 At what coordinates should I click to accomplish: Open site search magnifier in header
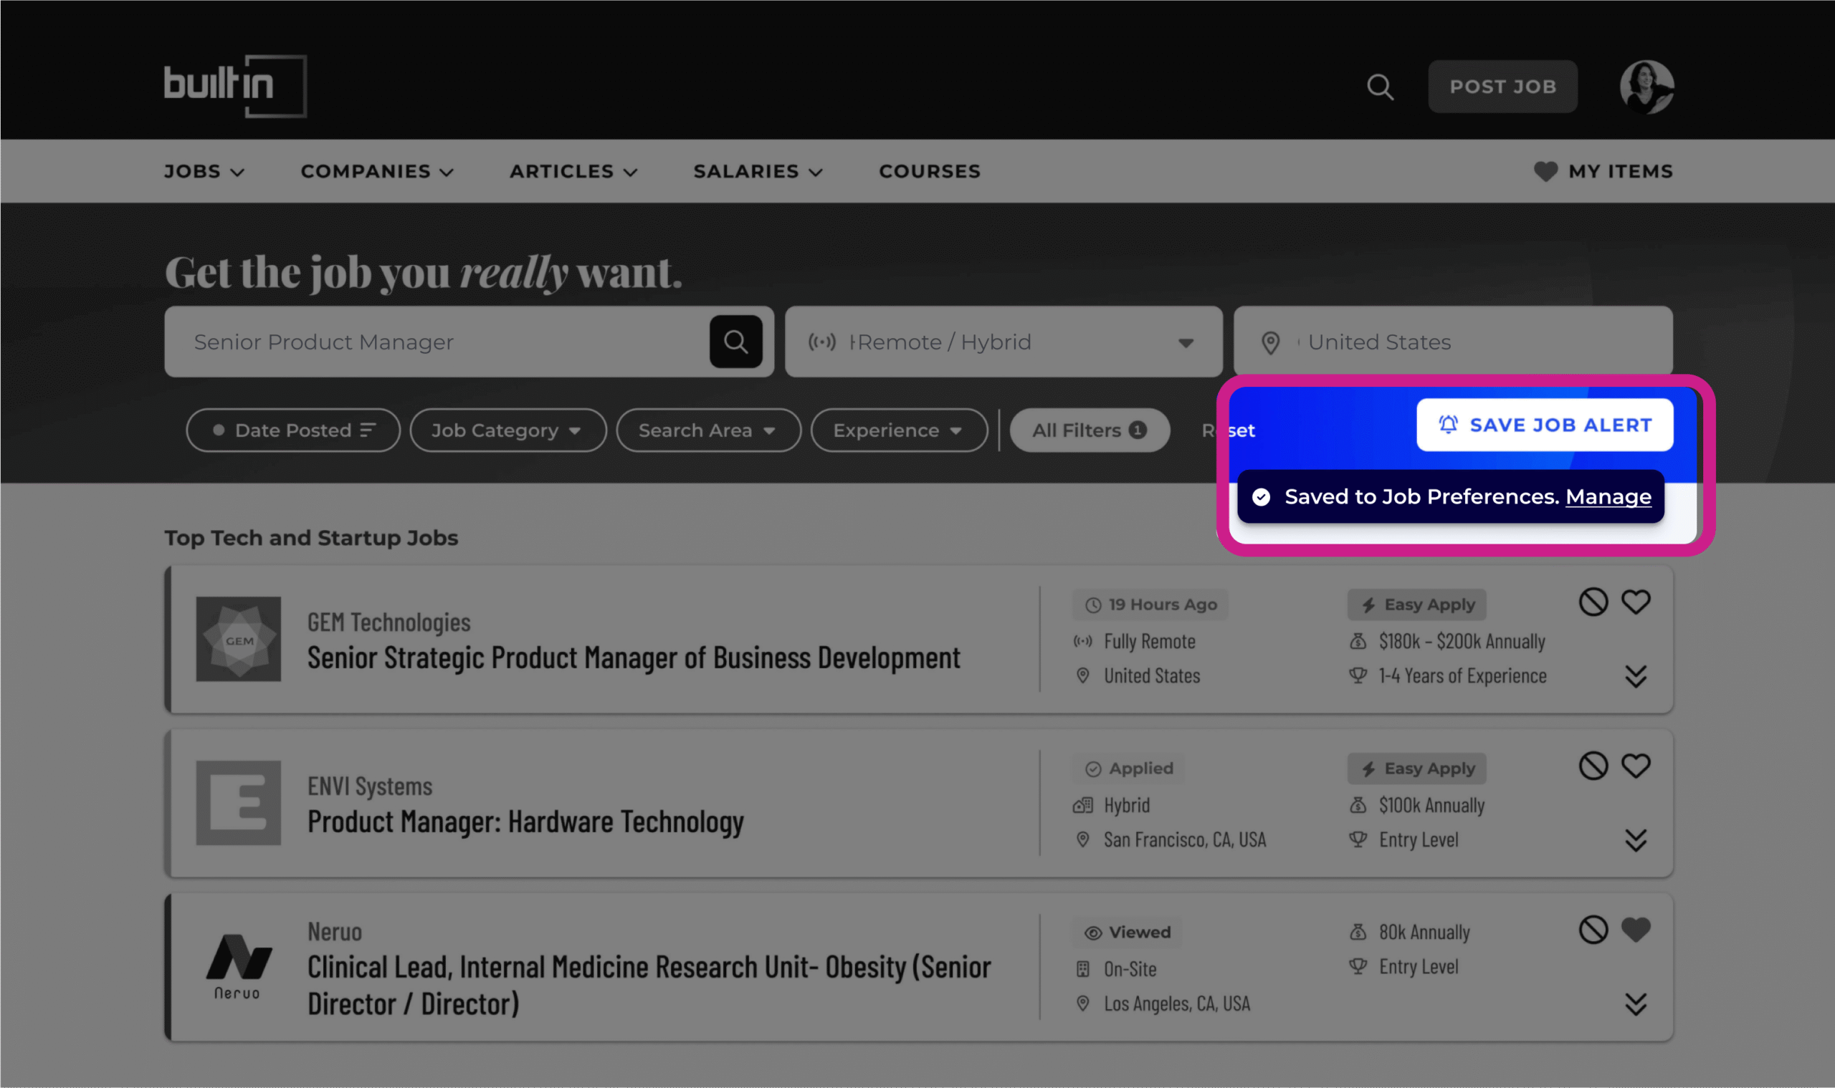pos(1380,87)
